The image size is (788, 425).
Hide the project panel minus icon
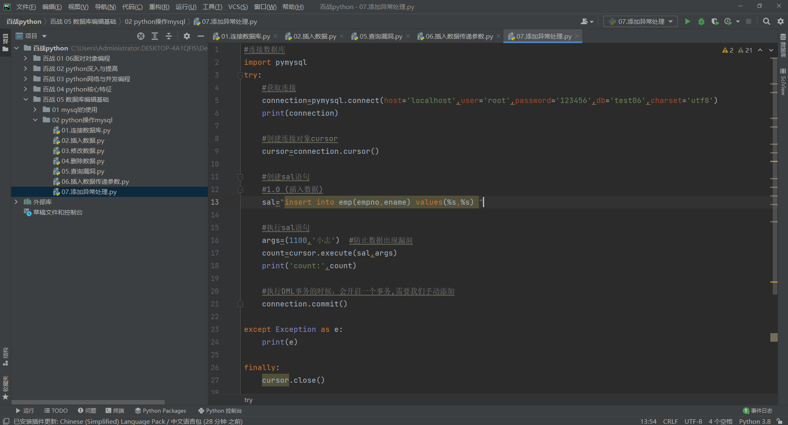201,36
